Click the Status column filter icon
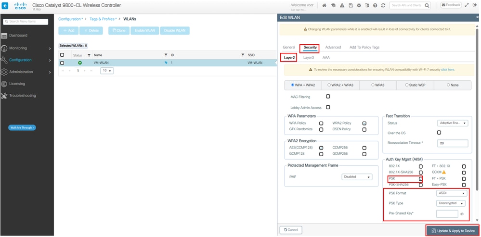The height and width of the screenshot is (237, 481). point(89,55)
